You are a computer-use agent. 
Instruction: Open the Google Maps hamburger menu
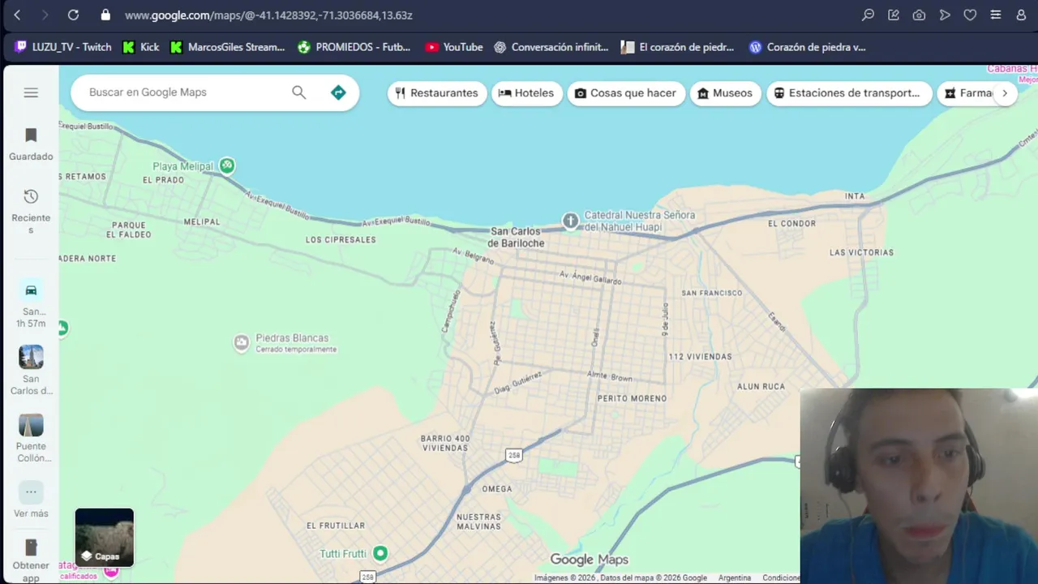tap(31, 92)
